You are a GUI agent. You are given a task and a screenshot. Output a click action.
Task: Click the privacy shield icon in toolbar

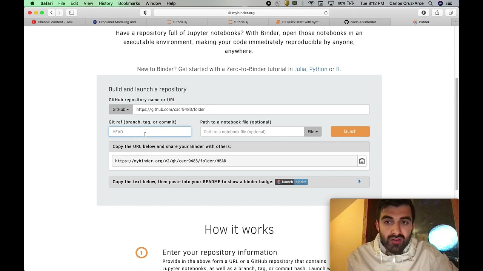(145, 12)
